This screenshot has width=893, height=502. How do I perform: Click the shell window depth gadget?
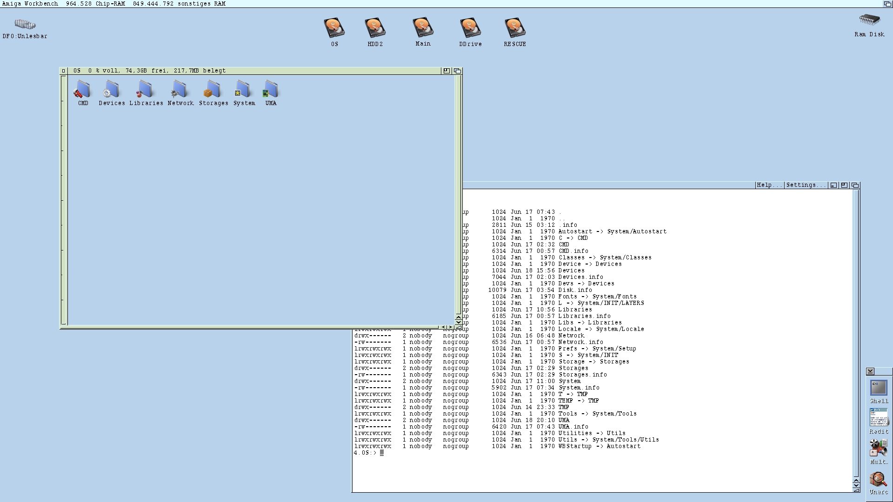point(855,185)
